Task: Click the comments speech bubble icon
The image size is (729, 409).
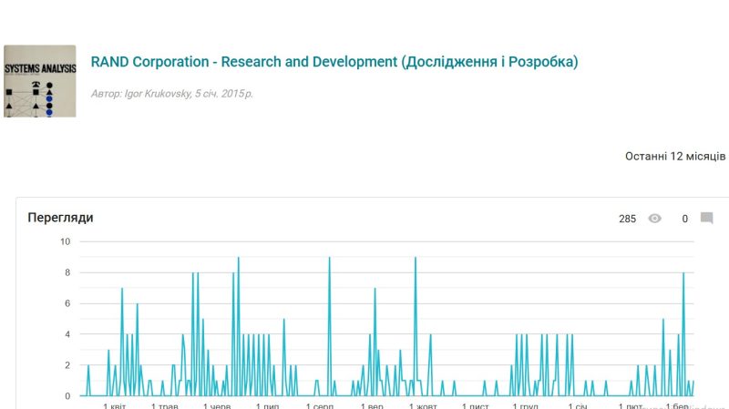Action: click(707, 218)
